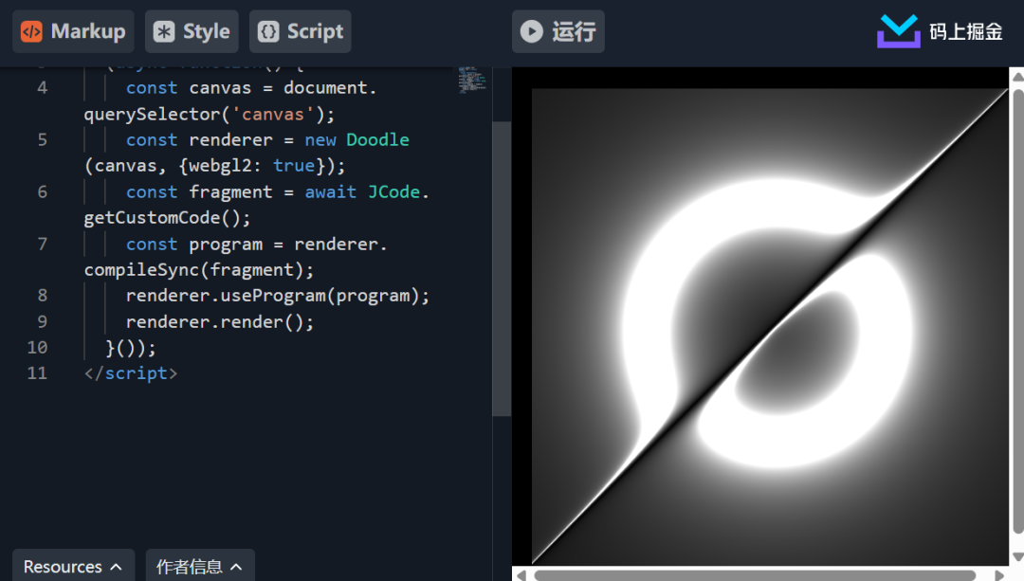Click the Script braces icon
The width and height of the screenshot is (1024, 581).
[268, 31]
